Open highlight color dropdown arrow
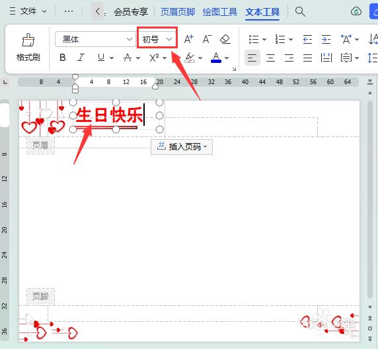This screenshot has height=349, width=378. click(200, 58)
